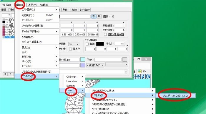The image size is (206, 114).
Task: Toggle the Fx button in PmxView toolbar
Action: tap(144, 71)
